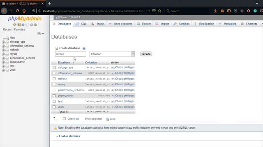The height and width of the screenshot is (147, 263).
Task: Tick the phpmyadmin database checkbox
Action: click(54, 96)
